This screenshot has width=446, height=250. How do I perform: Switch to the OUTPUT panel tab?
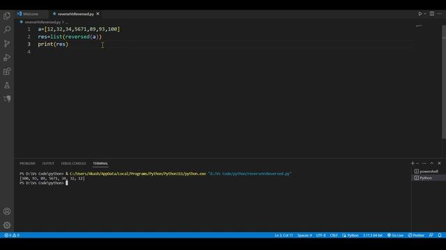pyautogui.click(x=48, y=164)
